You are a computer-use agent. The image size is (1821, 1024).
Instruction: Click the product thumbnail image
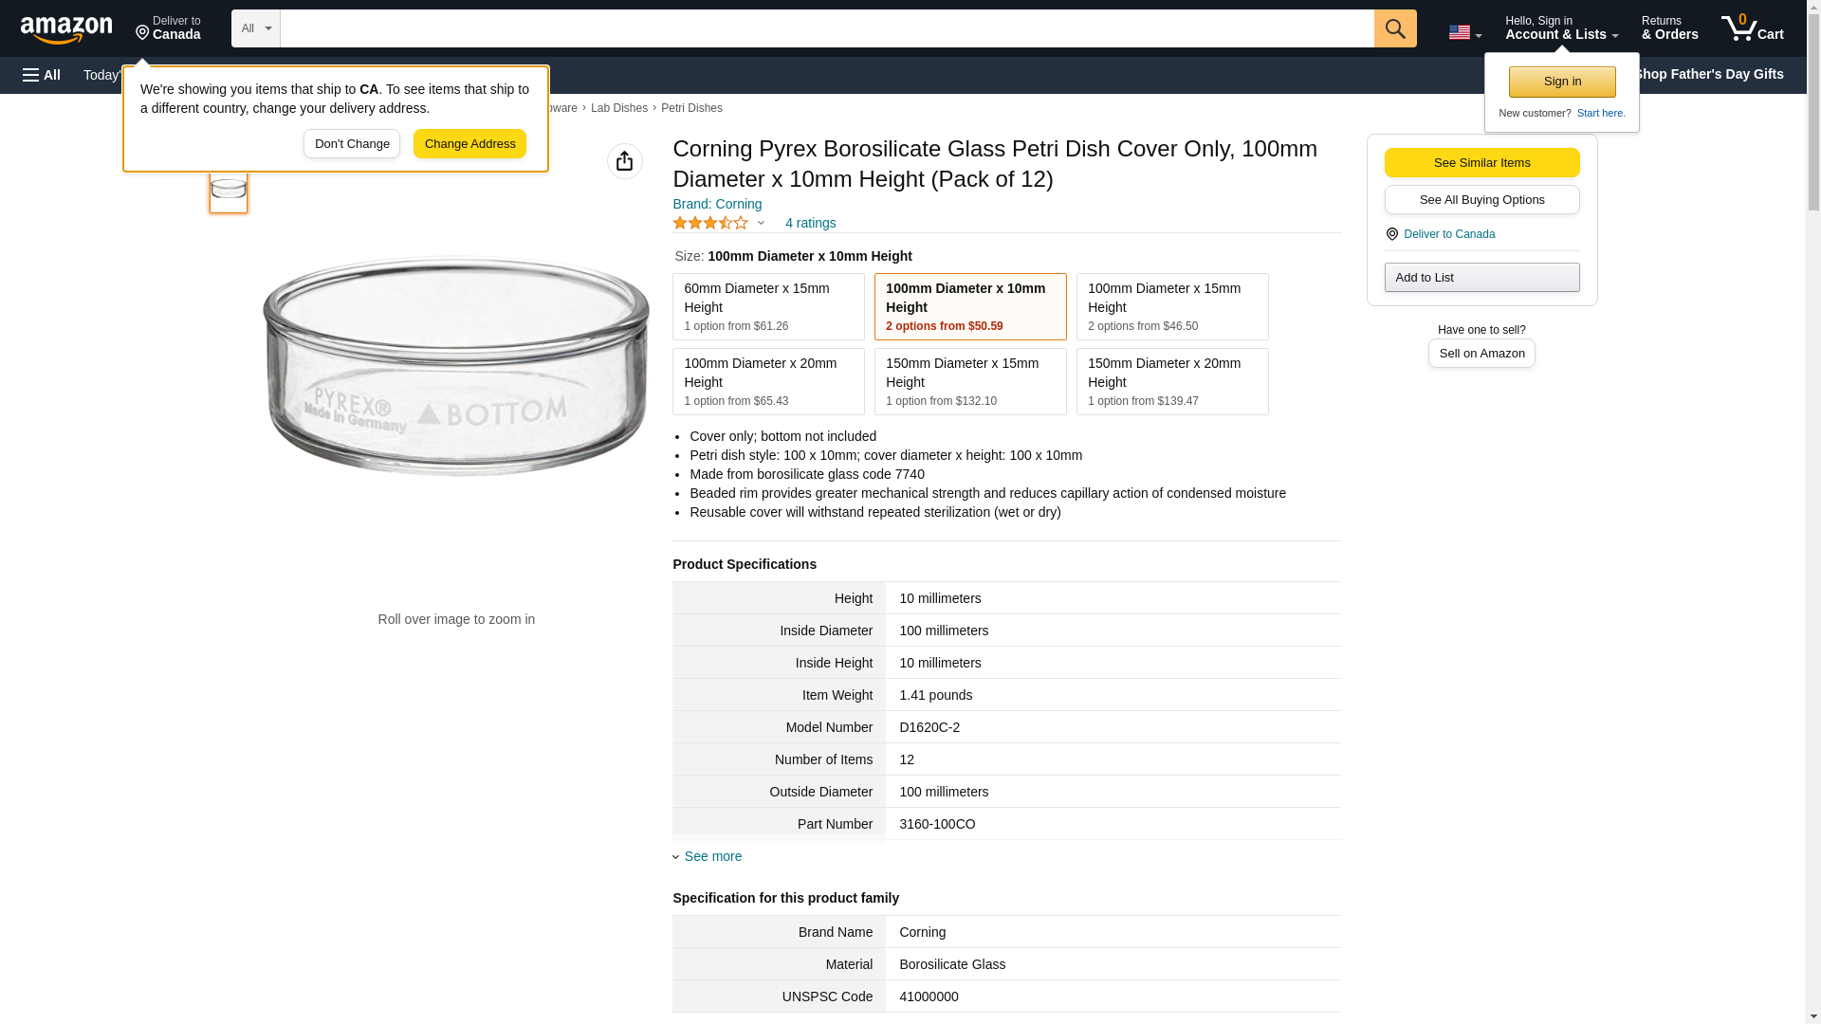click(x=229, y=189)
